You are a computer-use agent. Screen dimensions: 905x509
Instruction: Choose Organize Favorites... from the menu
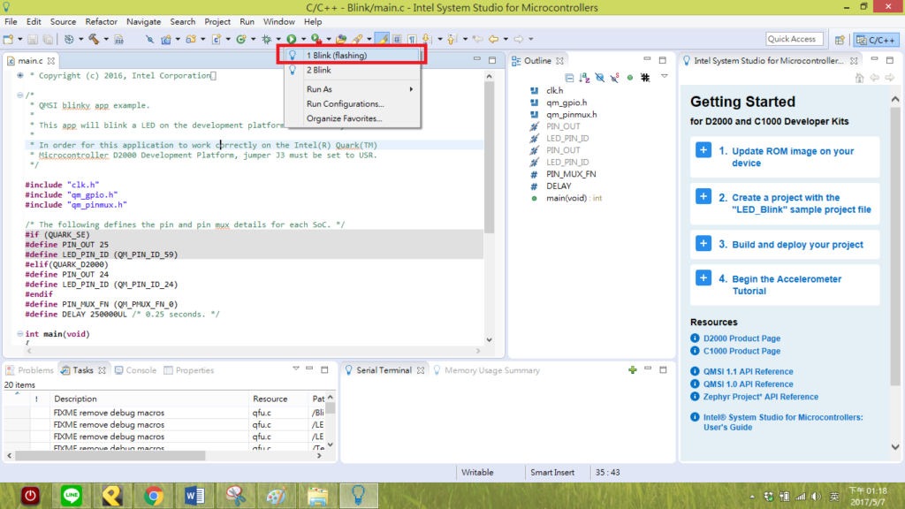pos(352,118)
